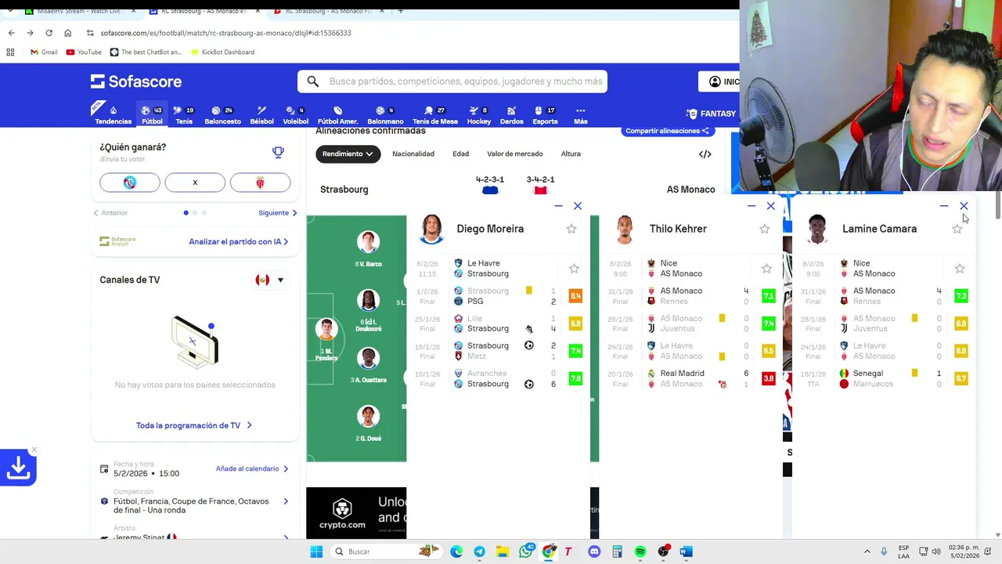This screenshot has width=1002, height=564.
Task: Open the Tenis sport section
Action: pyautogui.click(x=184, y=115)
